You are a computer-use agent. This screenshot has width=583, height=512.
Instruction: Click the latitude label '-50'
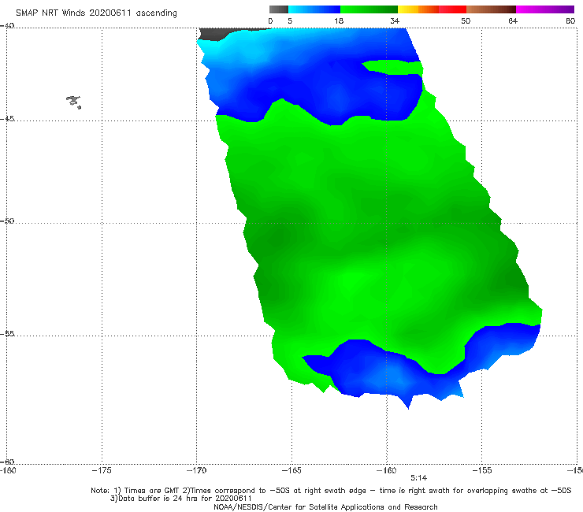[7, 221]
